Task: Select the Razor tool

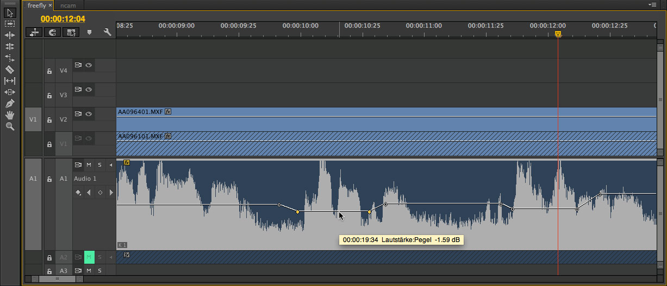Action: [9, 69]
